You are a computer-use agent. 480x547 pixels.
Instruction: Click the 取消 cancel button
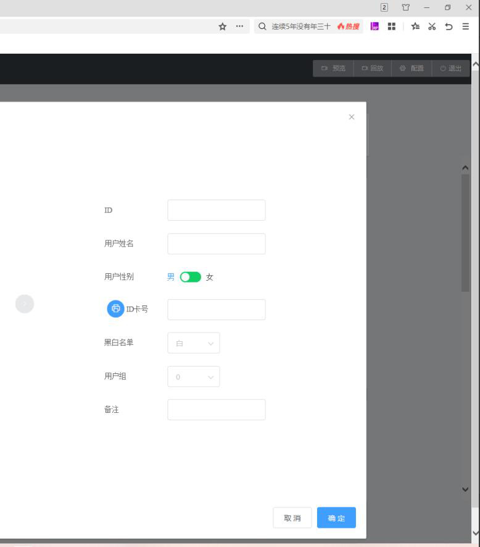click(x=292, y=518)
